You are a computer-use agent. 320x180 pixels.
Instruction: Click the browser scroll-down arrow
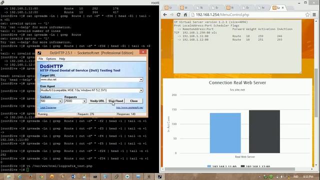pos(316,165)
